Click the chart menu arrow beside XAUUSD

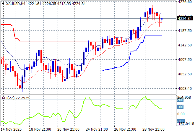(3, 4)
